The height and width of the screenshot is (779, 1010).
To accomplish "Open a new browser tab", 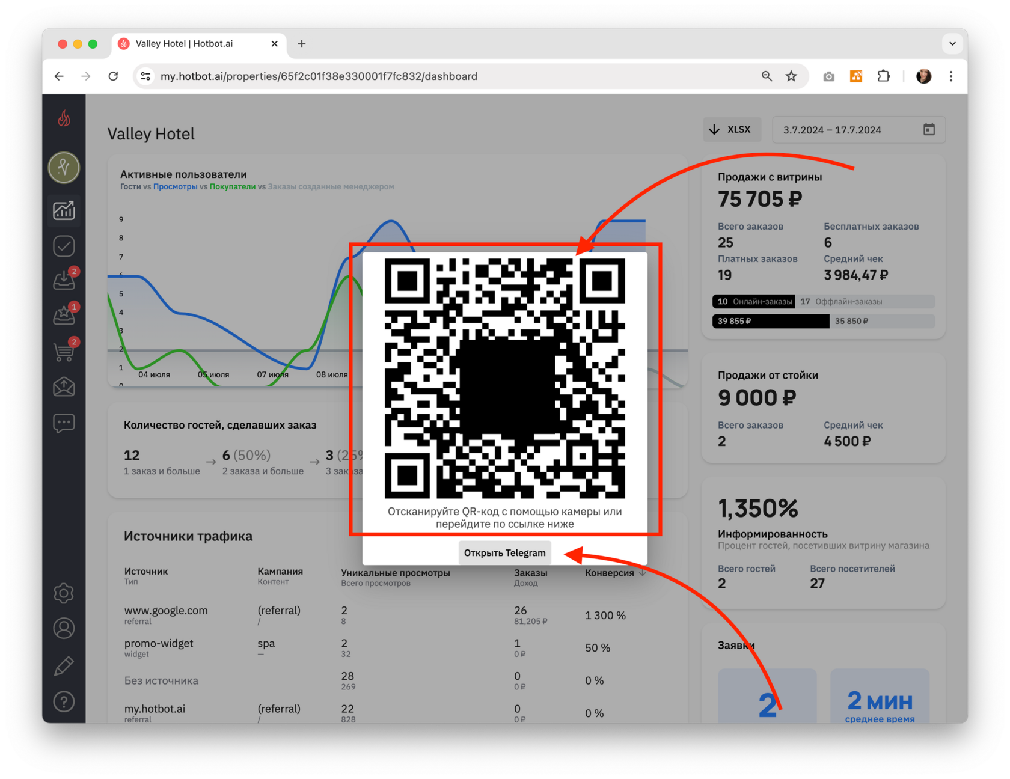I will point(302,44).
